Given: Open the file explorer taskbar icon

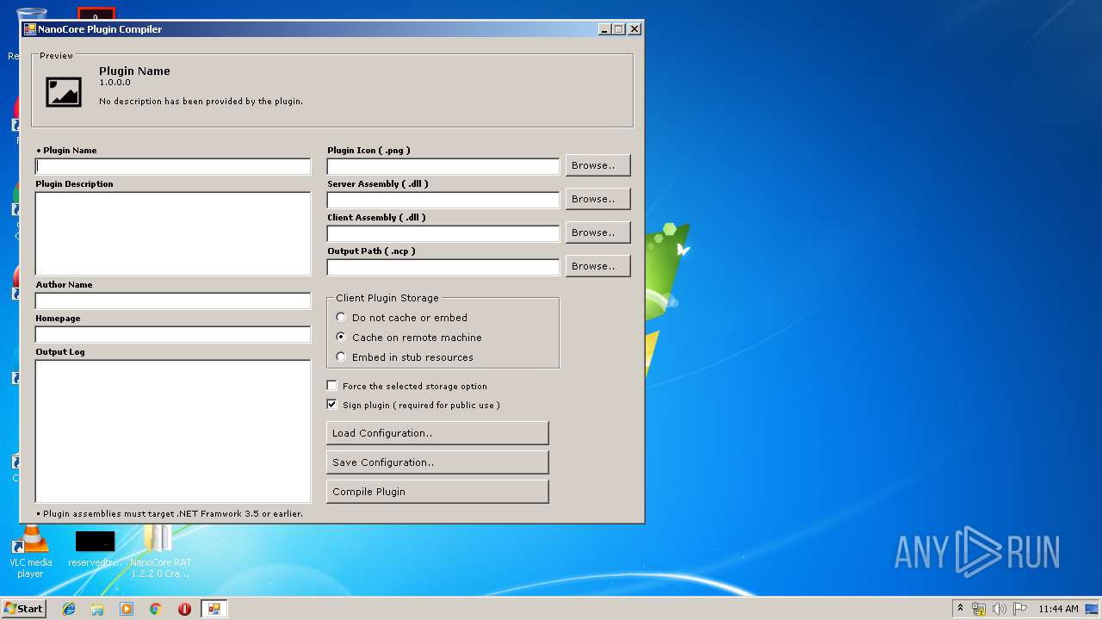Looking at the screenshot, I should coord(97,609).
